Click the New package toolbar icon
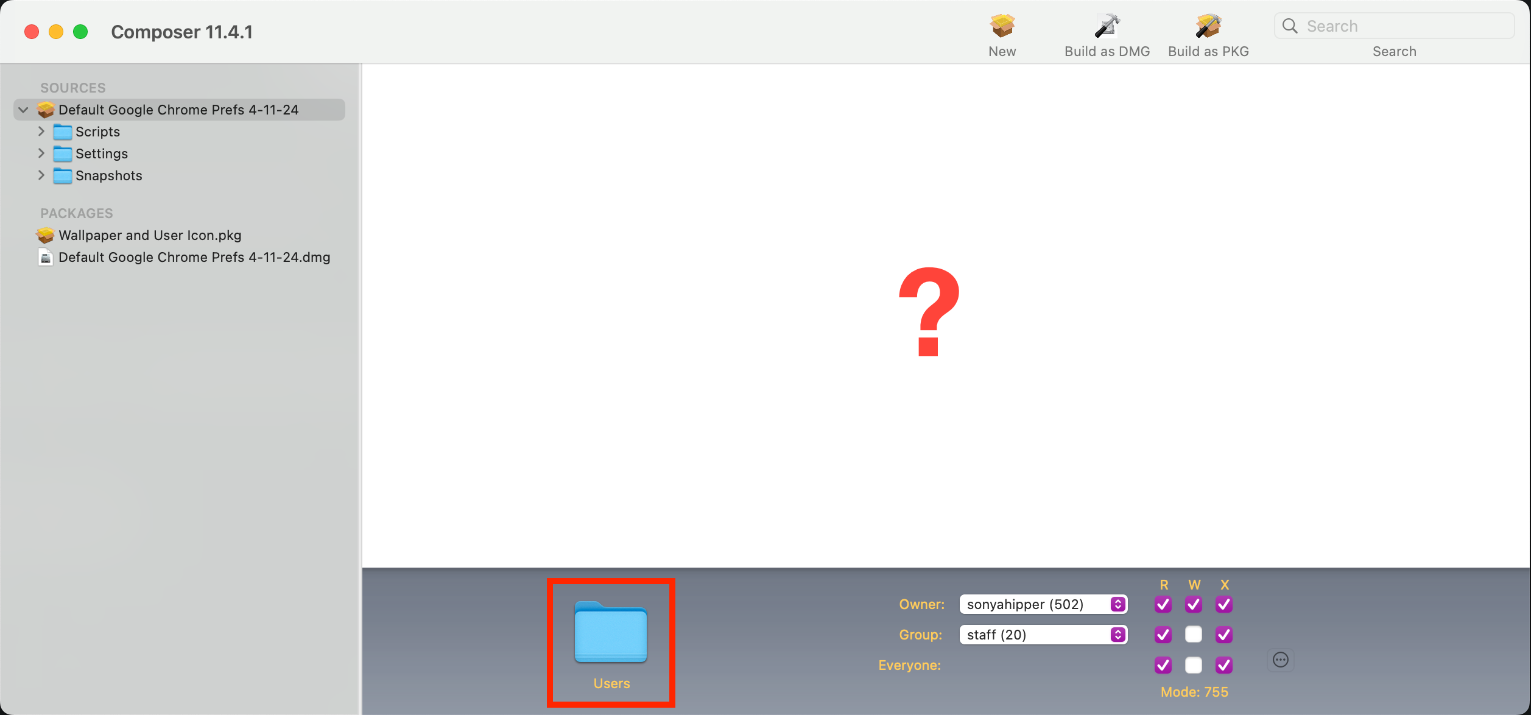The height and width of the screenshot is (715, 1531). click(x=1002, y=26)
